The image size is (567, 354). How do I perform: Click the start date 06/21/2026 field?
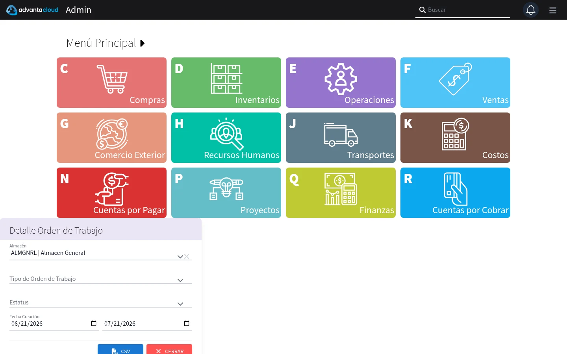pyautogui.click(x=54, y=324)
